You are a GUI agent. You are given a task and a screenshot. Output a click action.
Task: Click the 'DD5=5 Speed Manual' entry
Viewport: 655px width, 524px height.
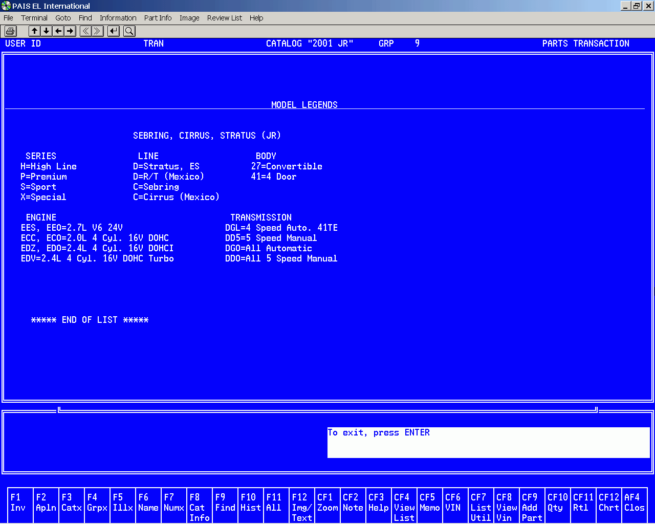click(x=271, y=238)
